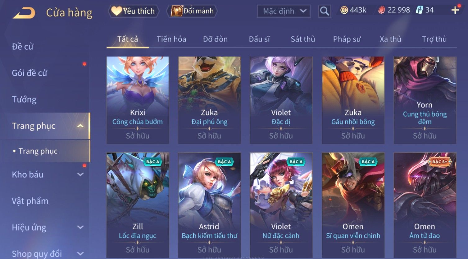This screenshot has width=468, height=259.
Task: Switch to the Sát thủ tab
Action: coord(303,39)
